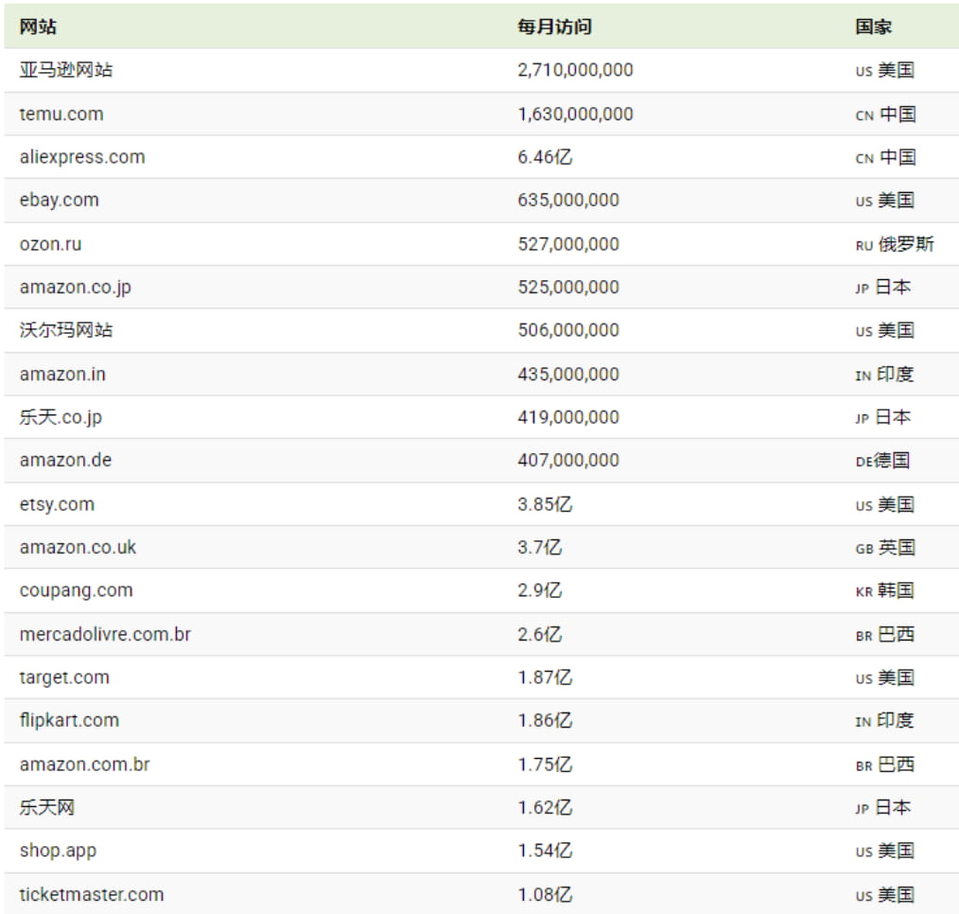
Task: Click the amazon.de link
Action: (x=61, y=460)
